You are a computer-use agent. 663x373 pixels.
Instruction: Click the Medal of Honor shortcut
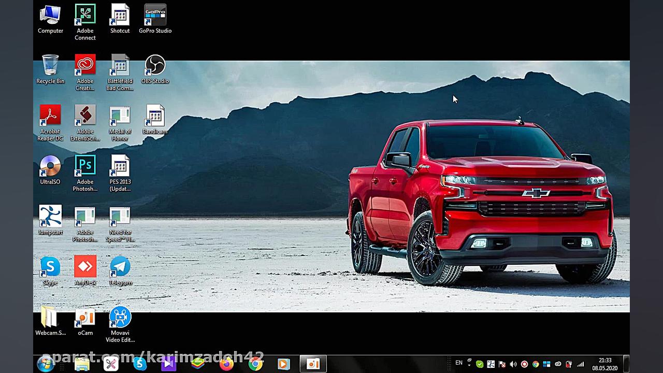pos(120,123)
